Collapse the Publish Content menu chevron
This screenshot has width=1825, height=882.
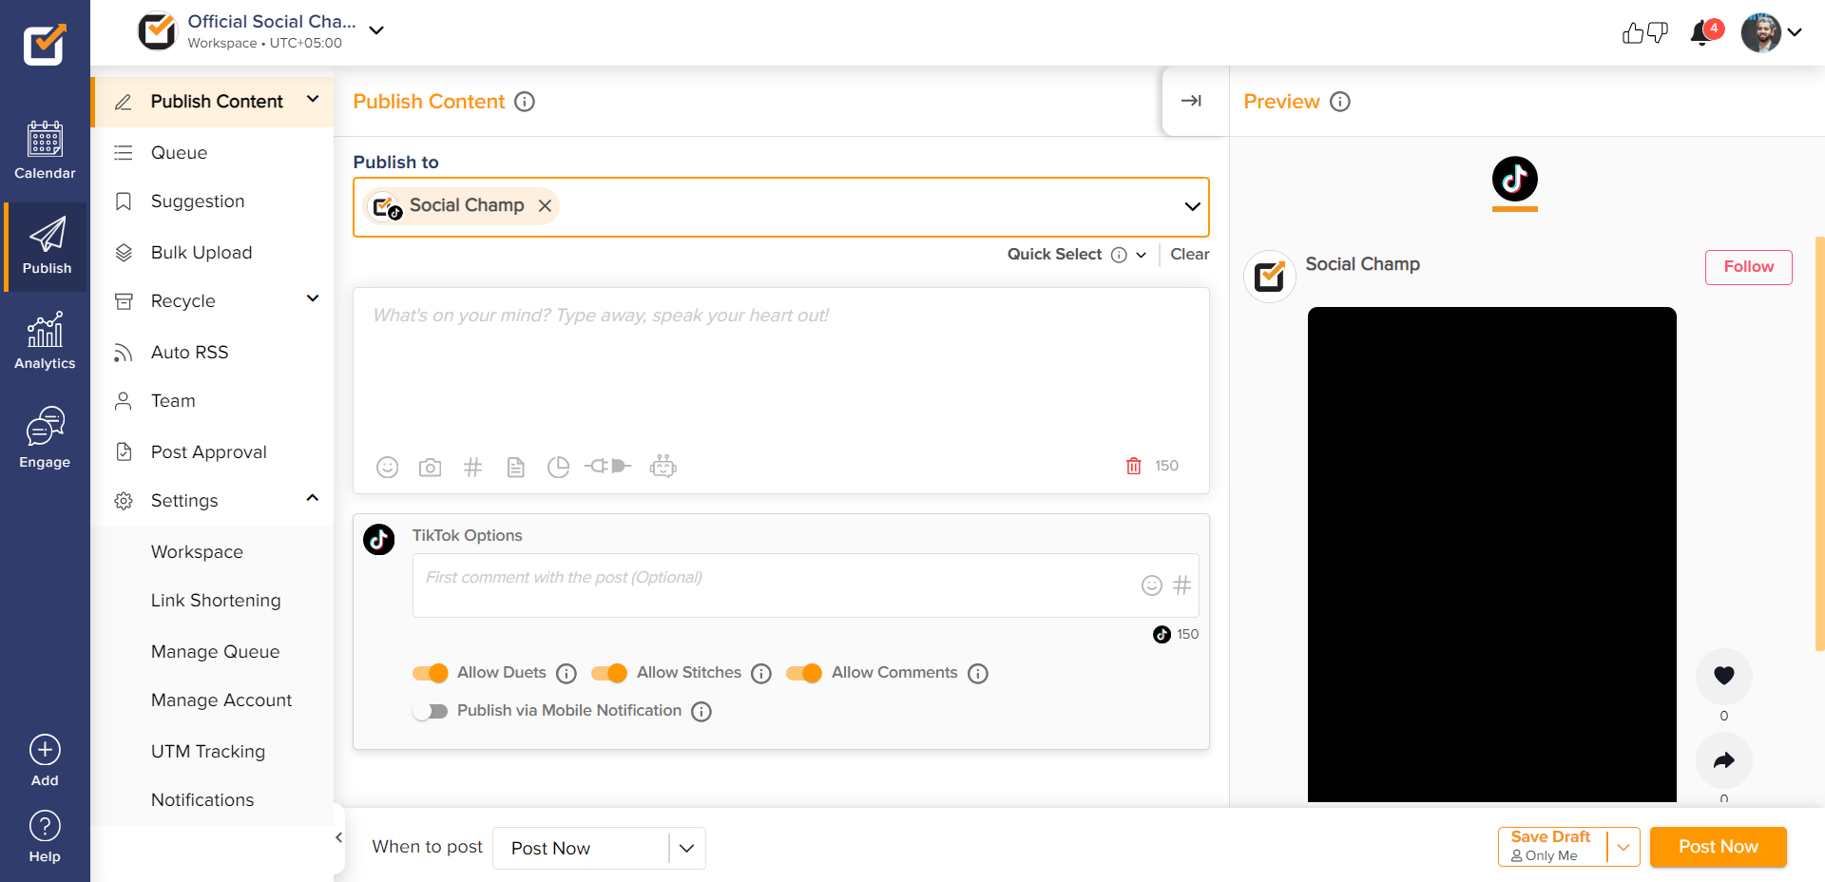tap(313, 99)
